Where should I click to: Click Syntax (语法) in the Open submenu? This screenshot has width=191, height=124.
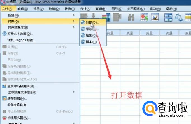tap(93, 29)
